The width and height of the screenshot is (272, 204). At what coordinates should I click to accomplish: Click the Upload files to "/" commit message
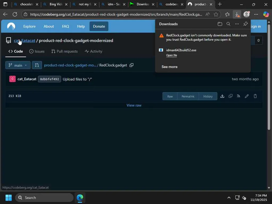click(77, 79)
